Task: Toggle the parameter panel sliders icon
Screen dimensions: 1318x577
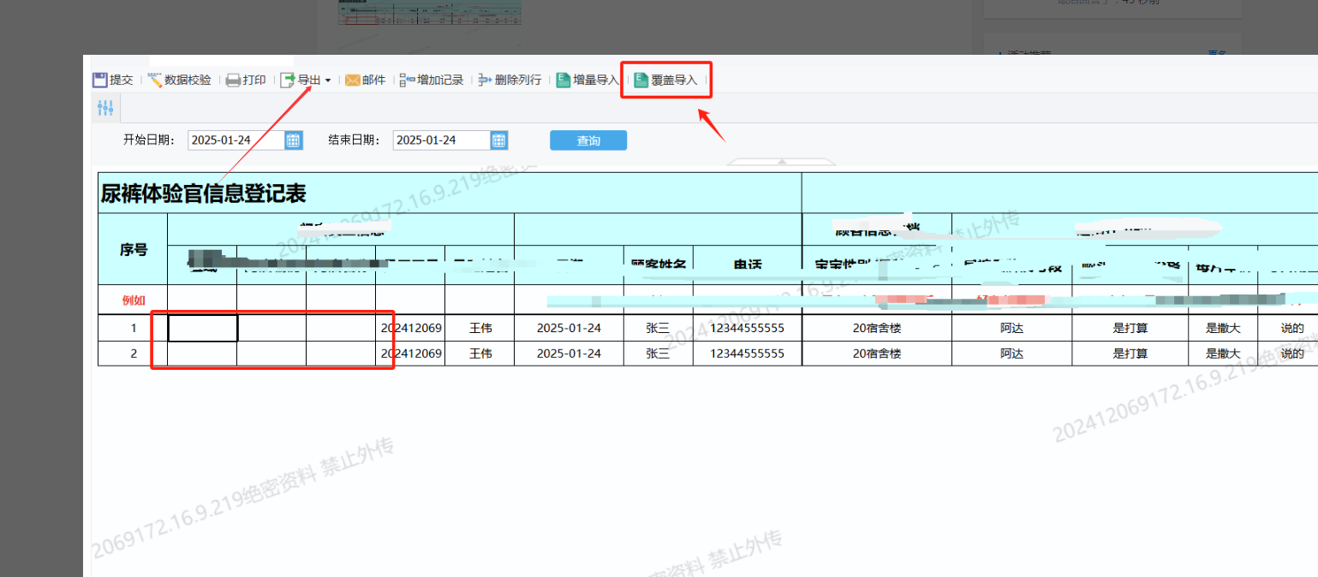Action: point(105,108)
